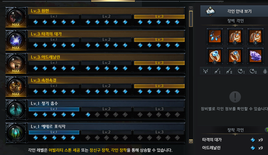Switch to earring I slot tab

(x=217, y=71)
